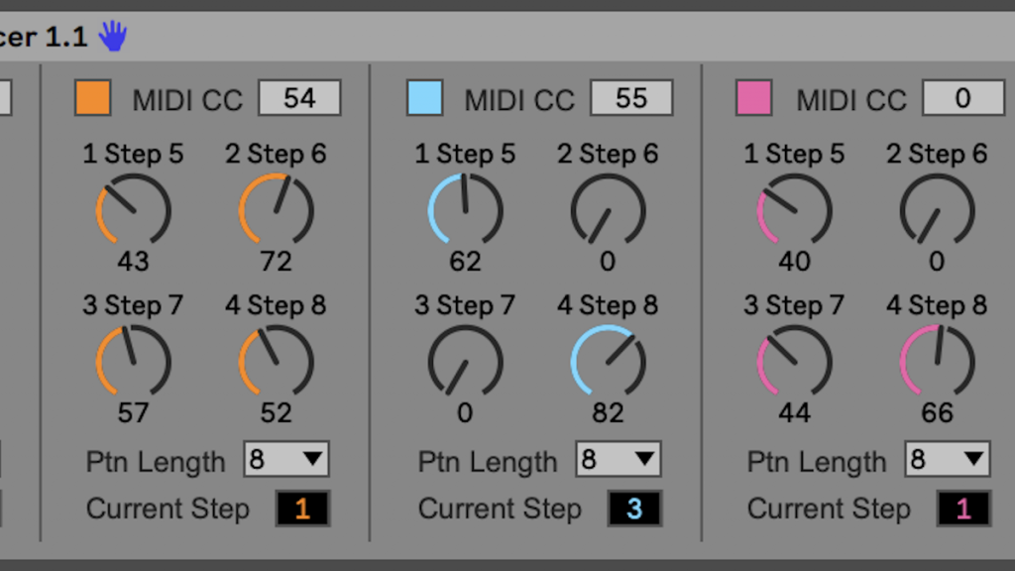
Task: Click the orange knob with value 43
Action: (133, 210)
